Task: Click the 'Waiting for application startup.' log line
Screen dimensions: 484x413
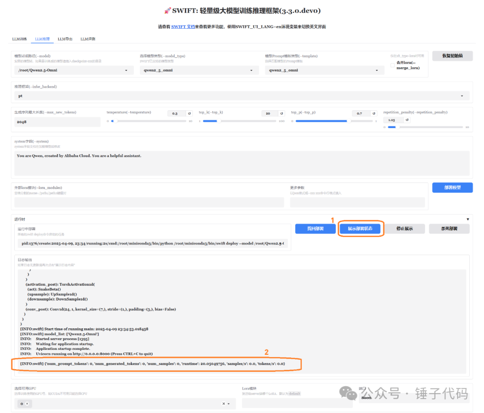Action: pyautogui.click(x=57, y=344)
